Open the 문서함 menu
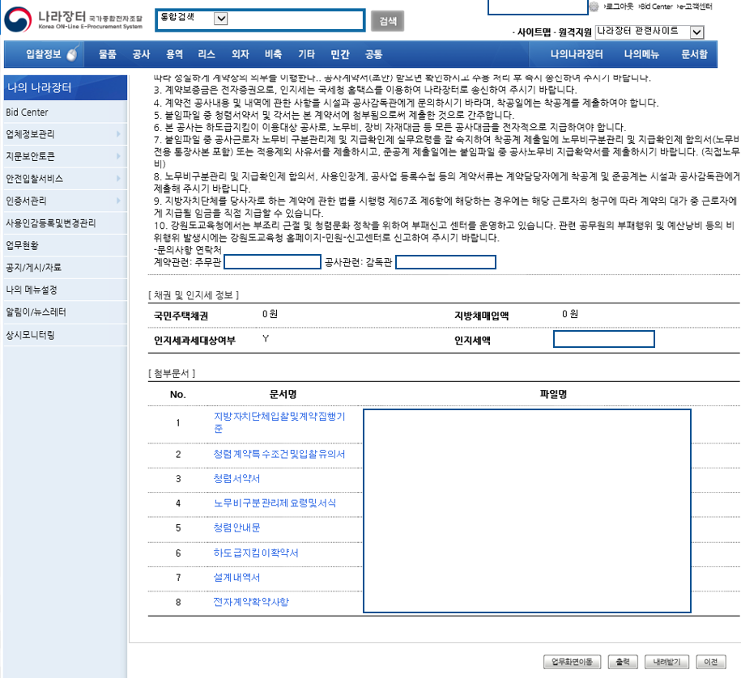This screenshot has width=741, height=678. 694,54
